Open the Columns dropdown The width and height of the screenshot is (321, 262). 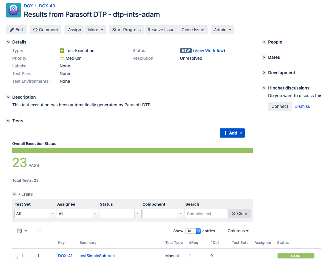tap(238, 231)
